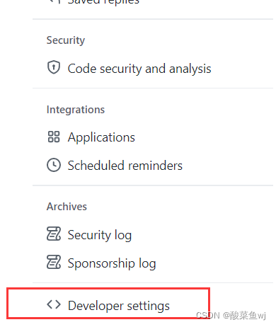
Task: Click the clock icon for Scheduled reminders
Action: click(x=54, y=165)
